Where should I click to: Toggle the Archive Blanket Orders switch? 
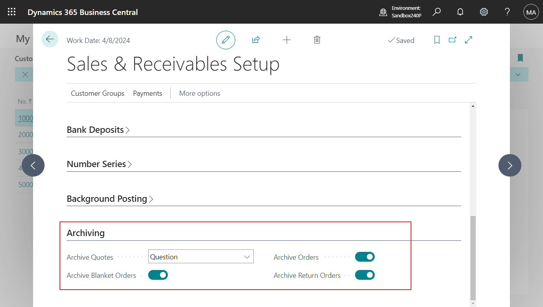[x=158, y=275]
